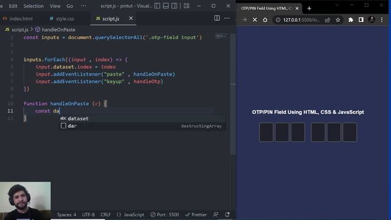391x220 pixels.
Task: Click the second OTP input box
Action: click(x=282, y=132)
